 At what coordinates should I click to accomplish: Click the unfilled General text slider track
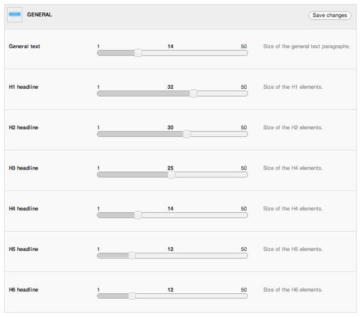point(195,53)
